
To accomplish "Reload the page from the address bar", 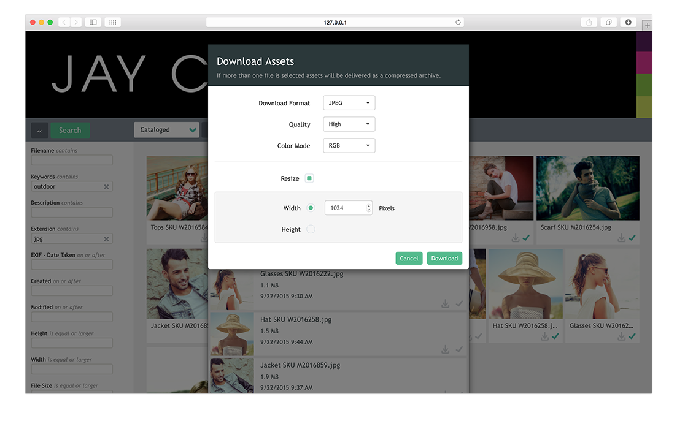I will click(458, 22).
